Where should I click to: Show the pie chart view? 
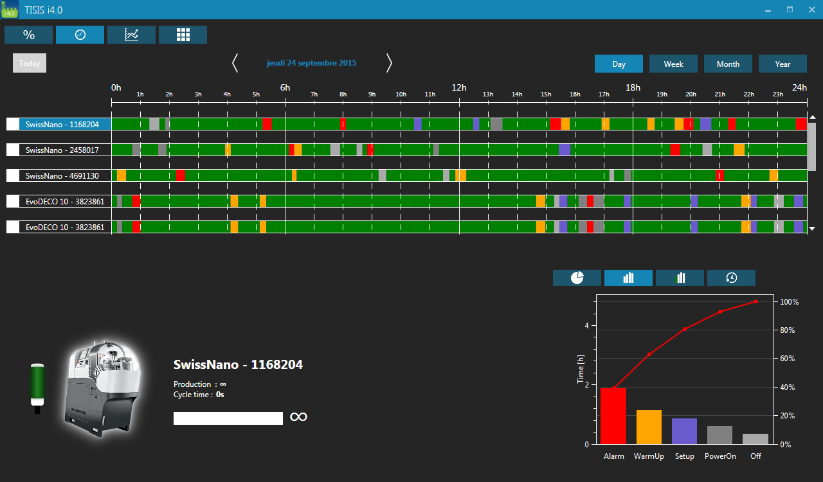tap(577, 278)
